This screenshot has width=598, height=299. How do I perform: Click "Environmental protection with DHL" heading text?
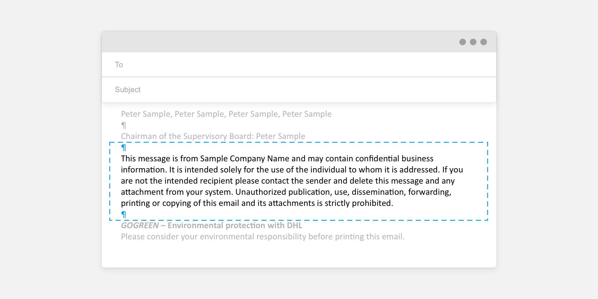(x=235, y=226)
